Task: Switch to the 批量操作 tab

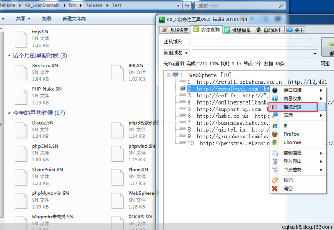Action: tap(237, 30)
